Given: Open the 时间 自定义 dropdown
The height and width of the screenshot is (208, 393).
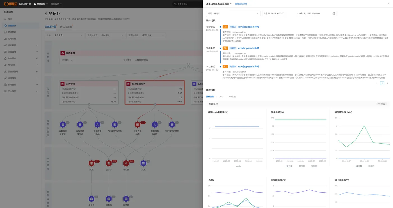Looking at the screenshot, I should tap(233, 13).
